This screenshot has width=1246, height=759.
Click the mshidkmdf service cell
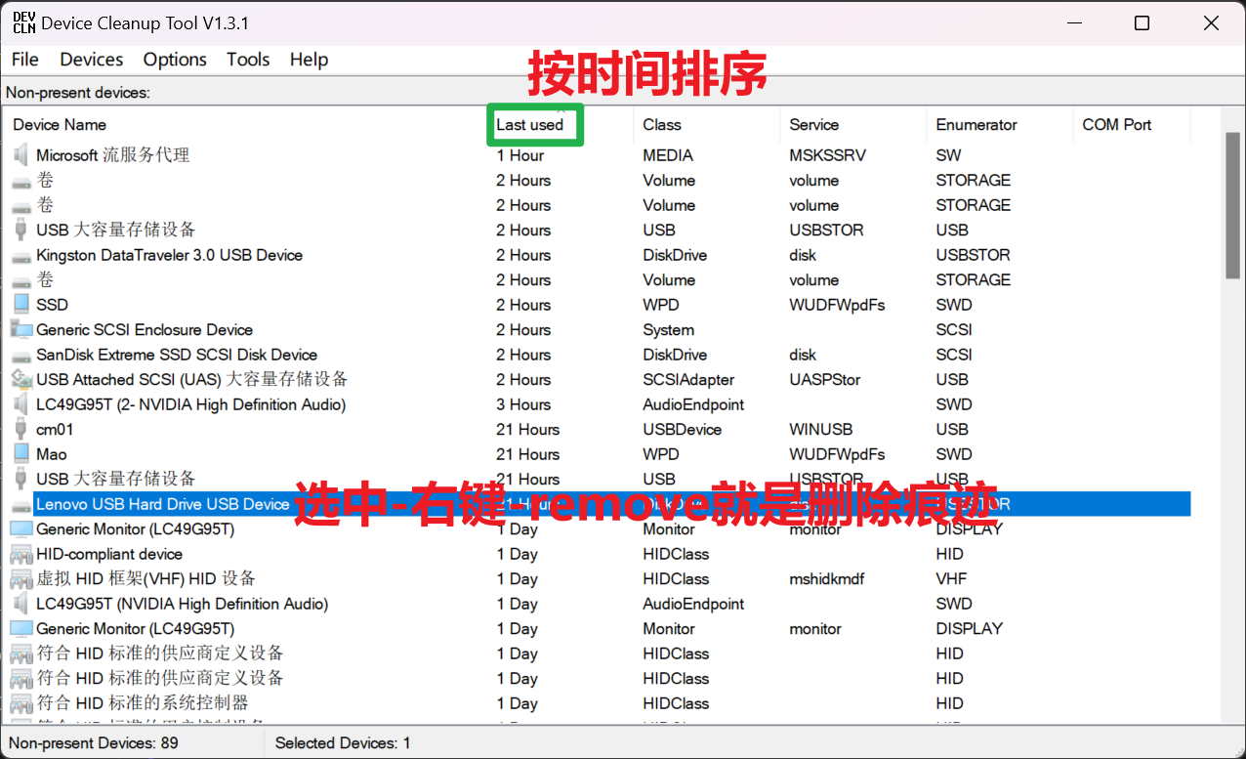[x=826, y=578]
